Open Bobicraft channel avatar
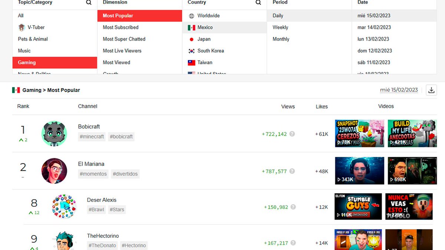Image resolution: width=445 pixels, height=250 pixels. (54, 133)
